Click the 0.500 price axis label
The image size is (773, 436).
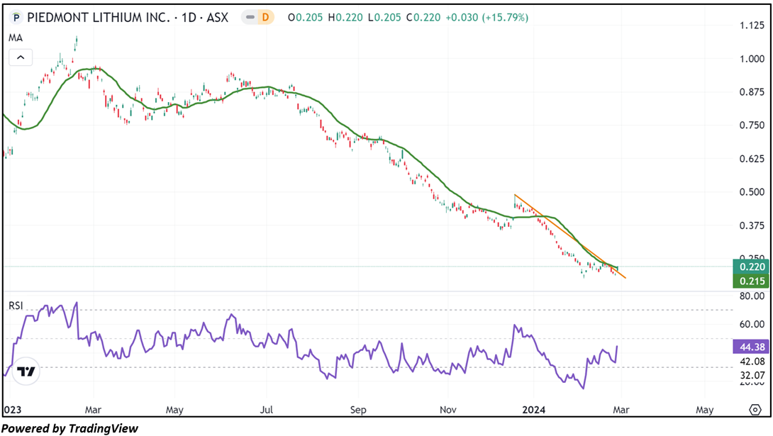coord(752,191)
